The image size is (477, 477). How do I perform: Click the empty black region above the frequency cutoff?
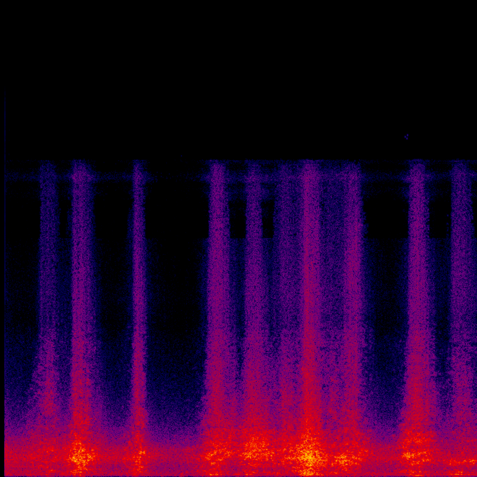pyautogui.click(x=233, y=79)
